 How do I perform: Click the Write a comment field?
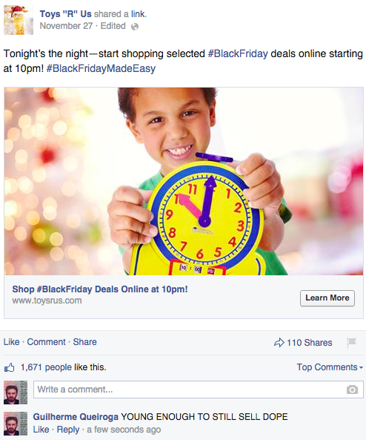point(199,390)
